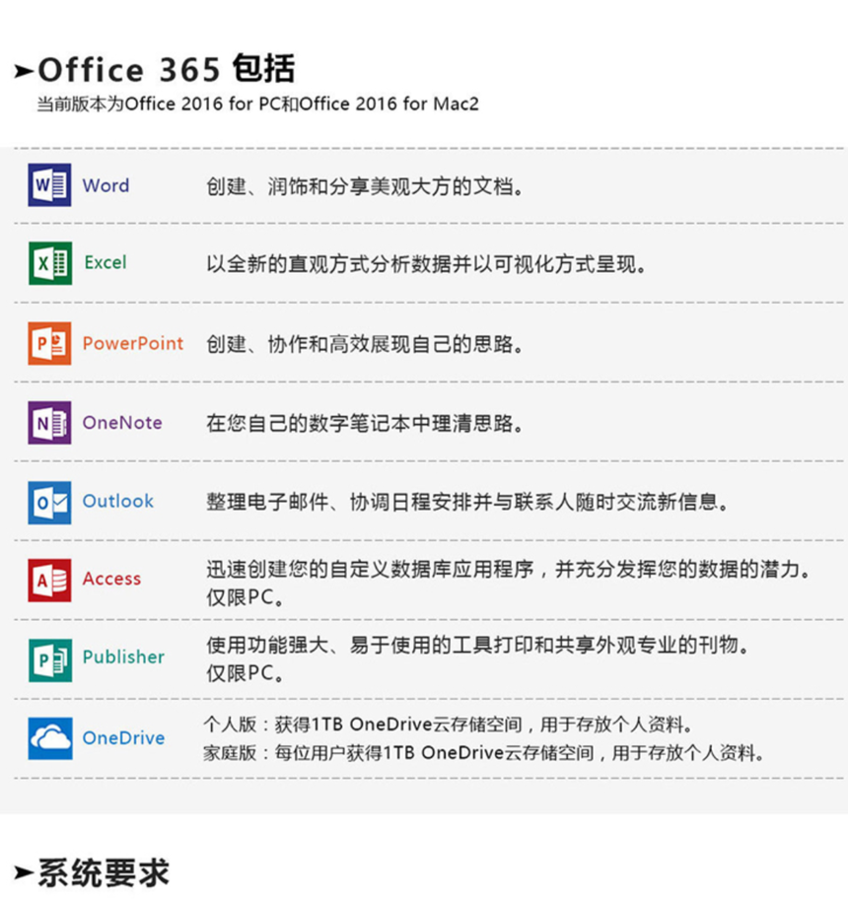Select the OneNote product name label
848x899 pixels.
[x=122, y=423]
